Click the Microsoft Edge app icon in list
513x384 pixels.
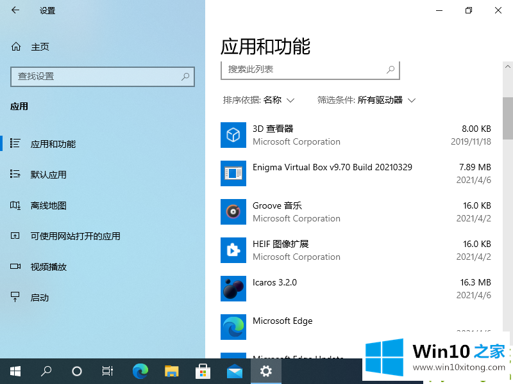(233, 327)
